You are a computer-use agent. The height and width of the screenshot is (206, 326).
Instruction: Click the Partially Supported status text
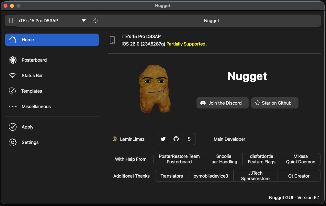186,44
